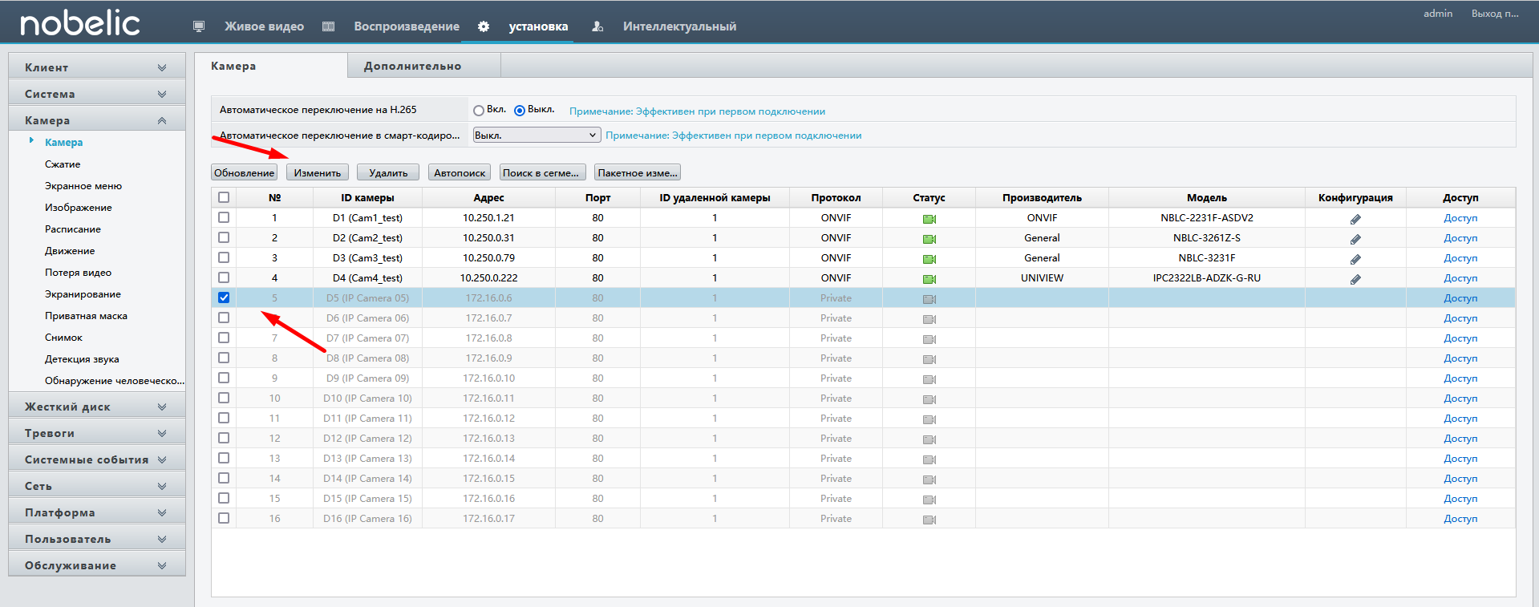Screen dimensions: 1539x607
Task: Click the playback film icon in header
Action: (x=328, y=26)
